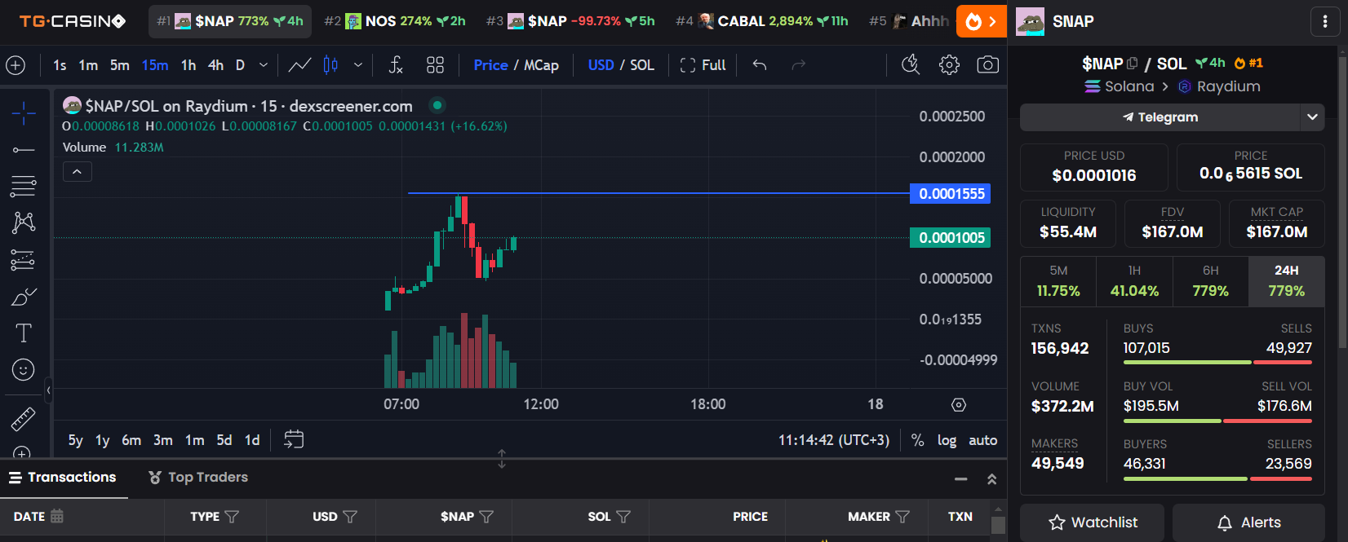Select the Text drawing tool
1348x542 pixels.
point(24,333)
